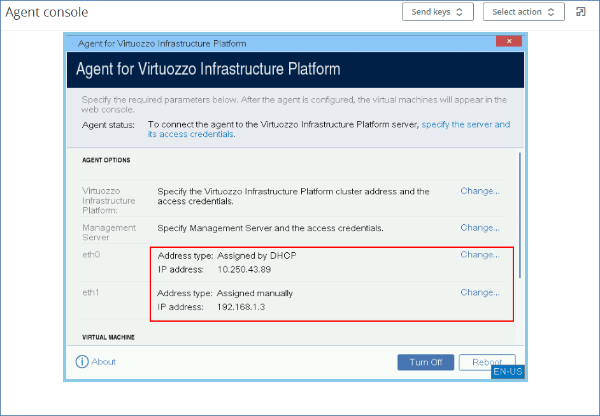Expand the Send keys dropdown
This screenshot has height=416, width=600.
(x=438, y=12)
